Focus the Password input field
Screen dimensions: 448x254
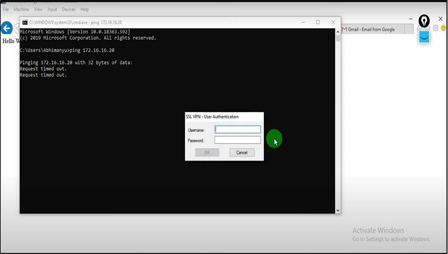237,140
